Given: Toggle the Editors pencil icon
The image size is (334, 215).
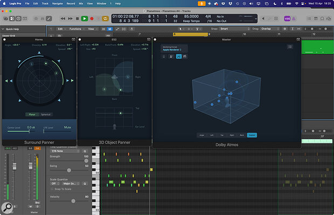Looking at the screenshot, I should pos(49,19).
